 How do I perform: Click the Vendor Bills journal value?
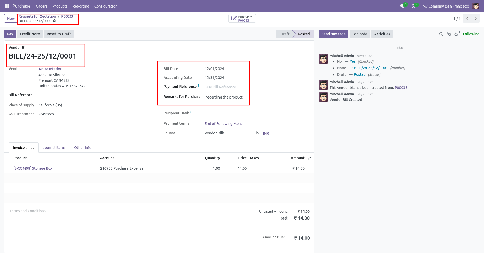(x=215, y=133)
